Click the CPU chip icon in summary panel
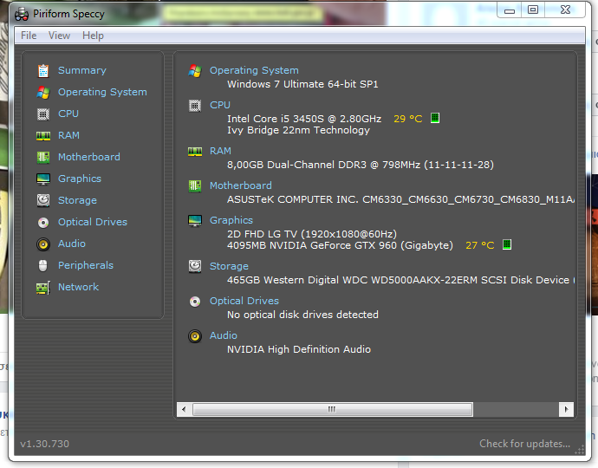Viewport: 598px width, 468px height. 195,106
